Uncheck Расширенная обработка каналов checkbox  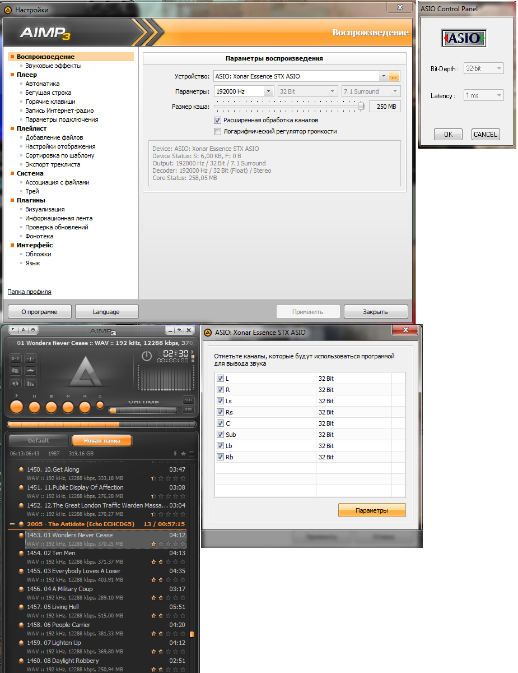218,120
